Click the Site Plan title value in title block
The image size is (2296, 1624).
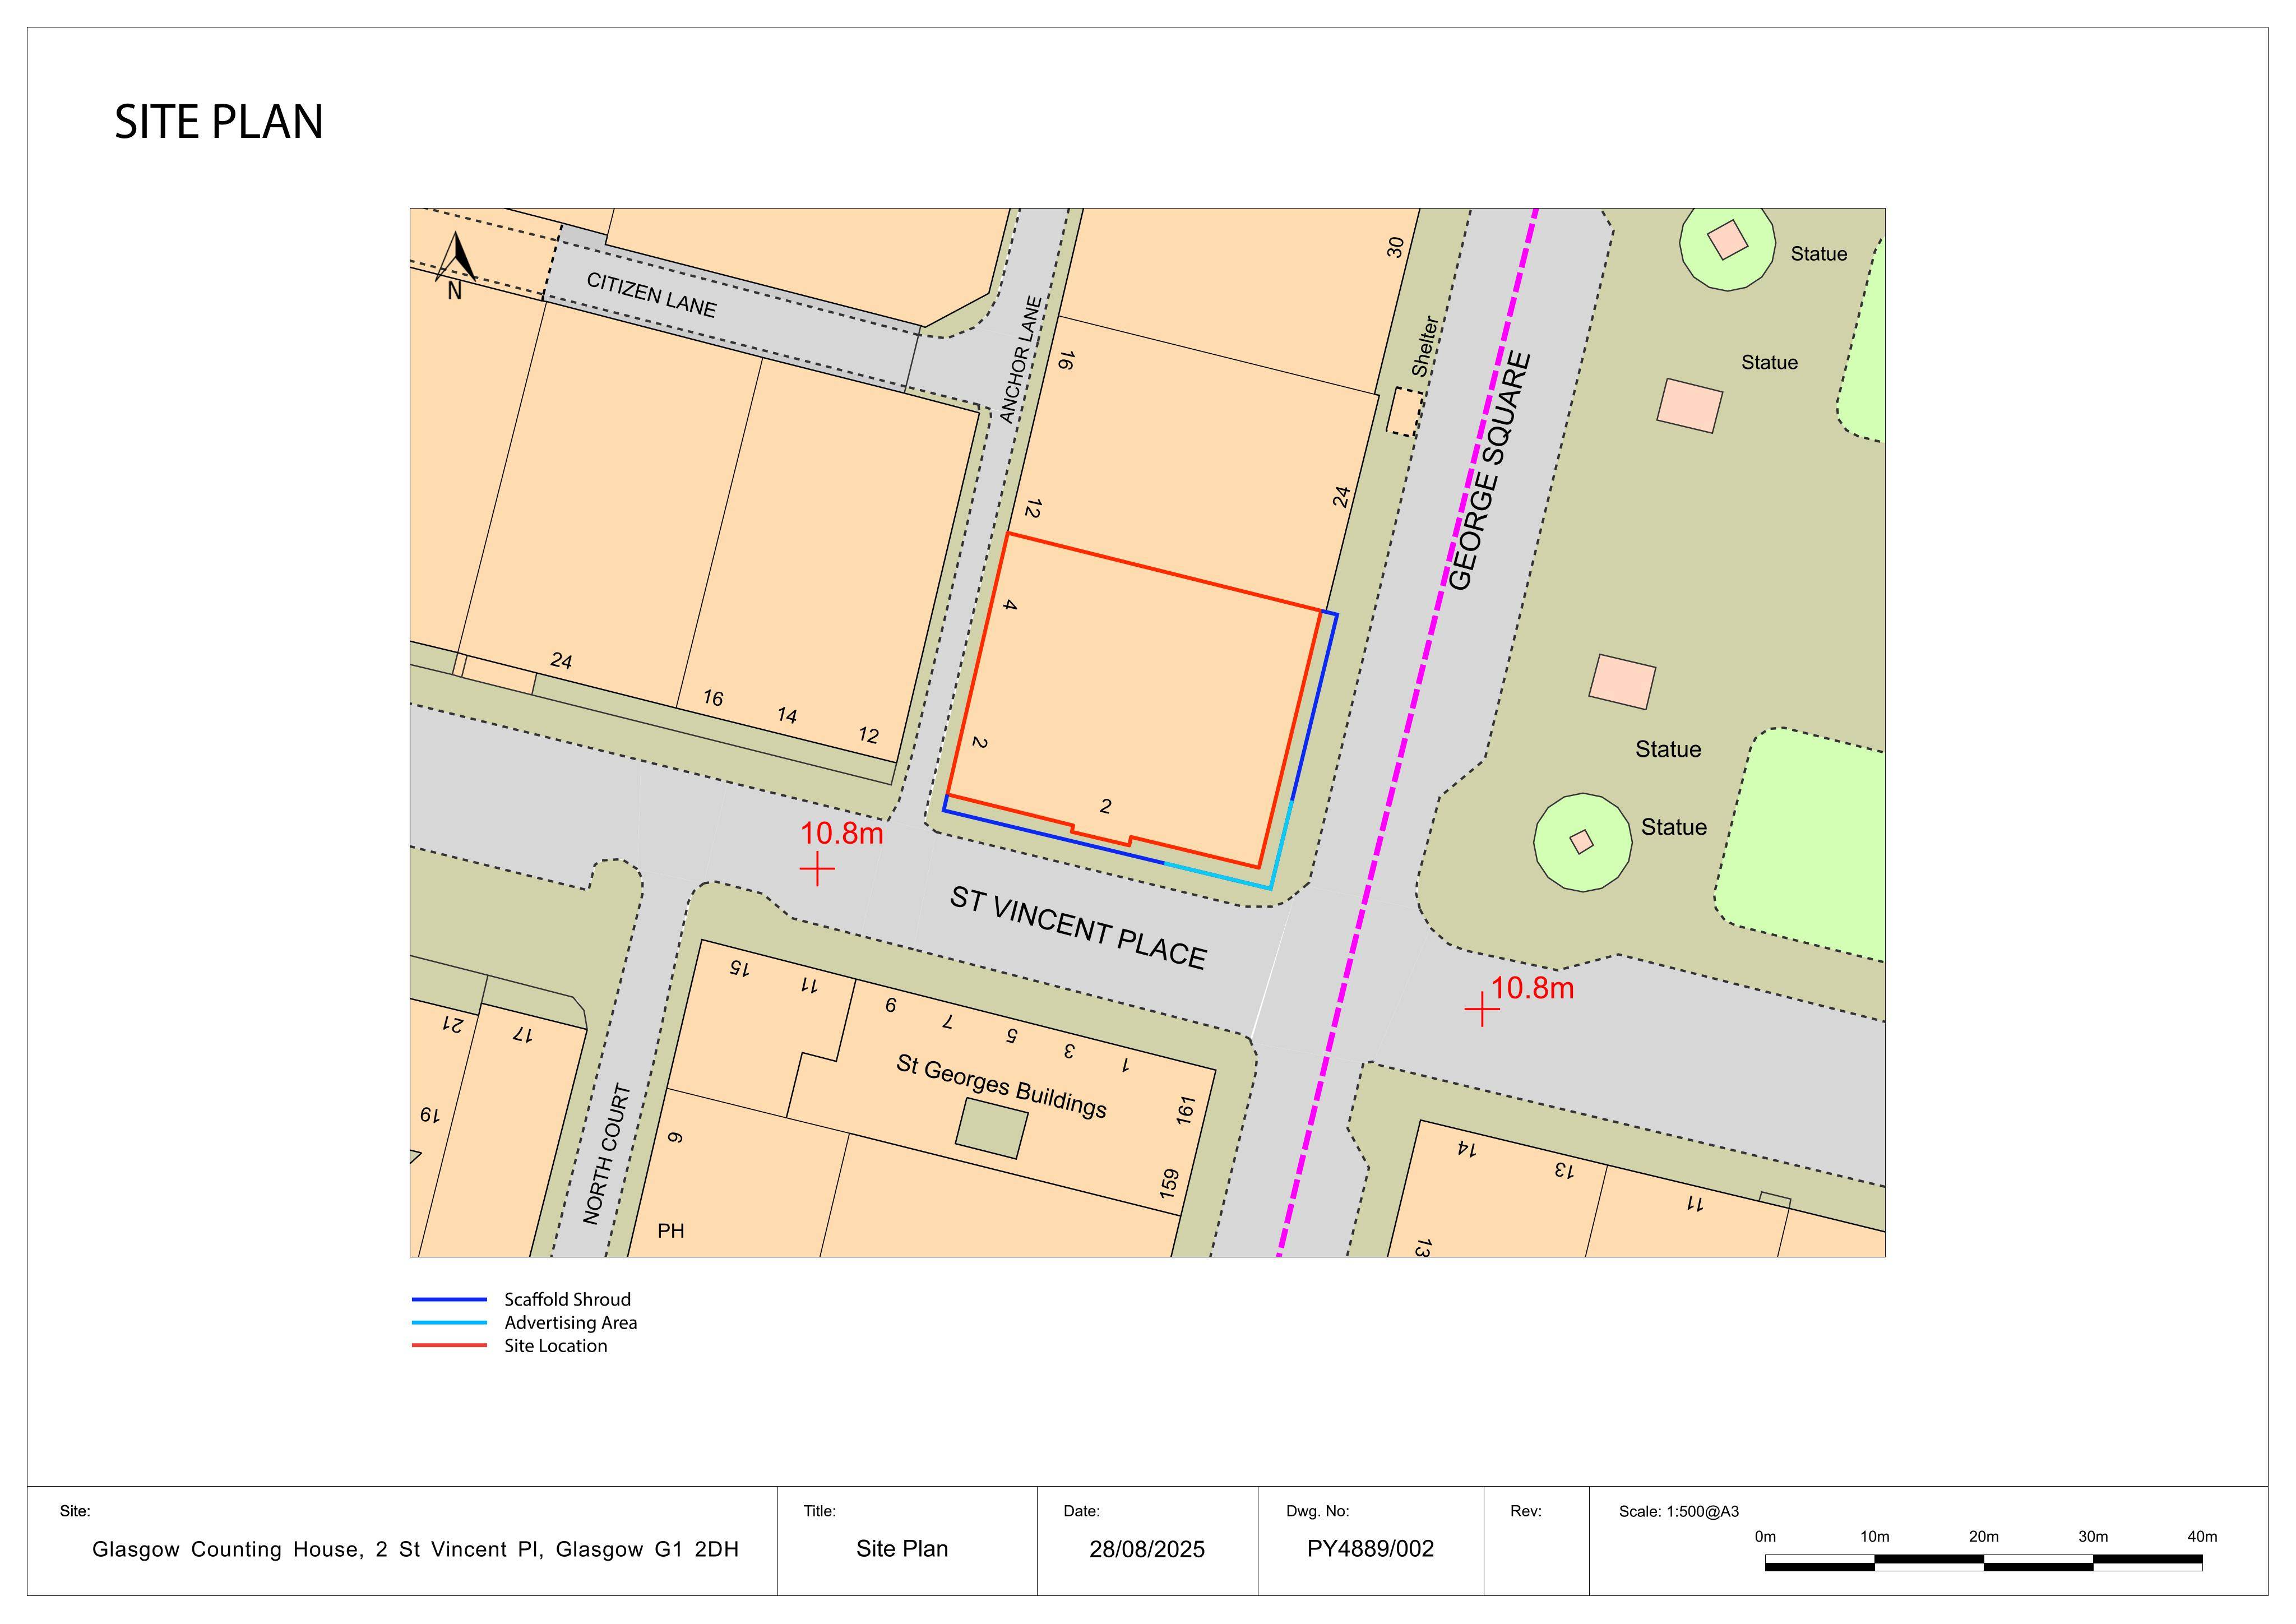point(902,1549)
